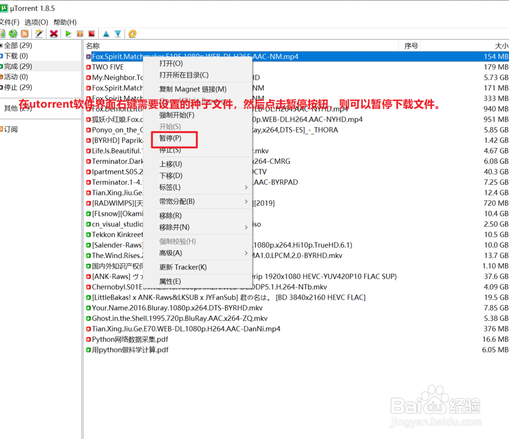Click the green start torrent play icon

tap(68, 34)
